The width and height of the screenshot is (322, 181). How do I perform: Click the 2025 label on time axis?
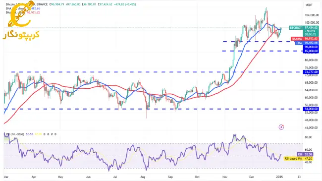(x=279, y=177)
